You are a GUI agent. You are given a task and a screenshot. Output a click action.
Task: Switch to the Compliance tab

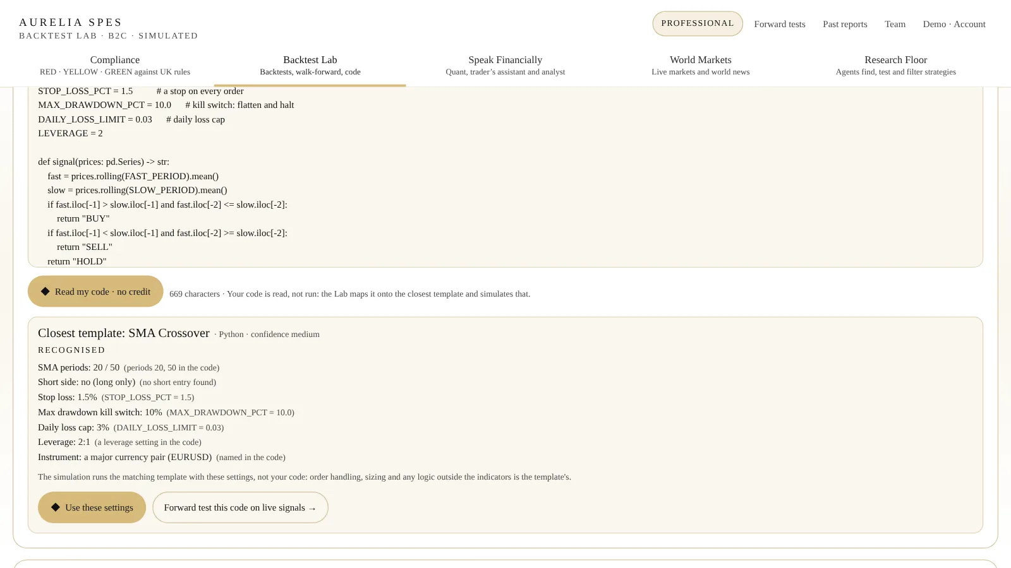115,66
